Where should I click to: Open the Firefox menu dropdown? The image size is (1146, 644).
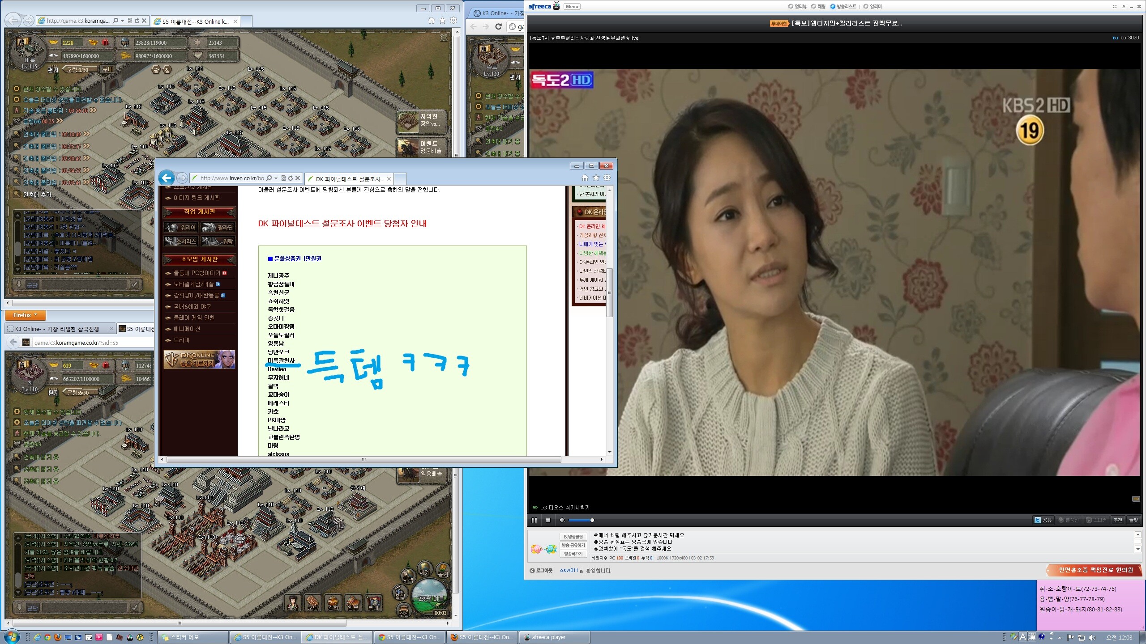point(25,315)
